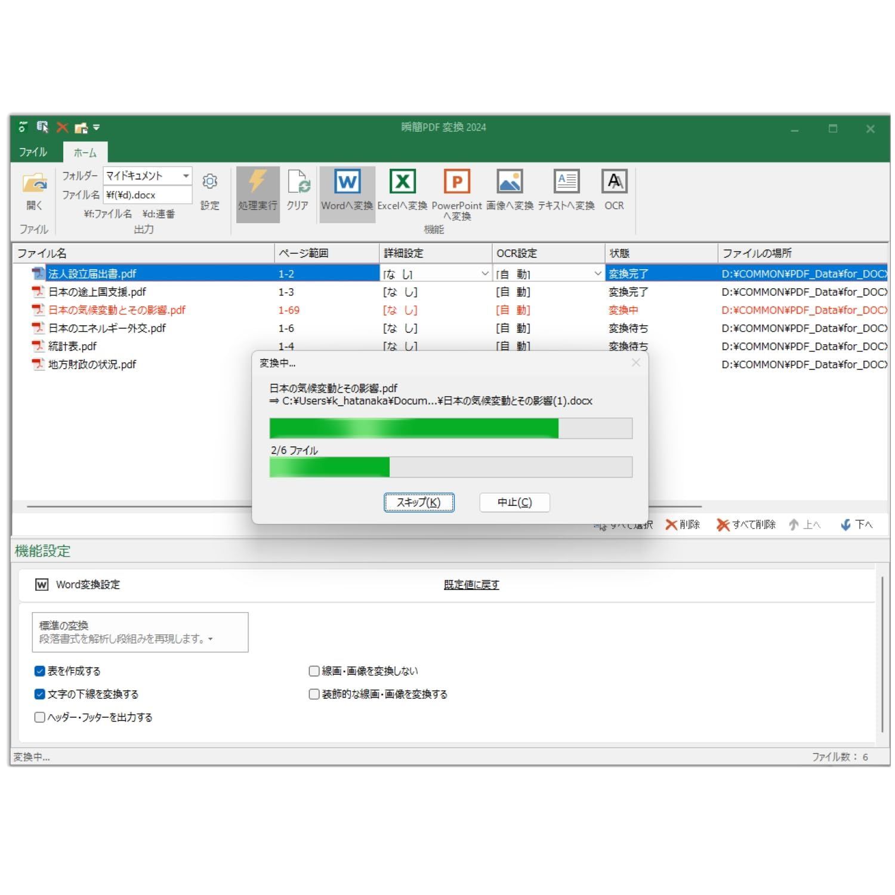This screenshot has width=895, height=895.
Task: Click the ファイル名 output name input field
Action: coord(147,195)
